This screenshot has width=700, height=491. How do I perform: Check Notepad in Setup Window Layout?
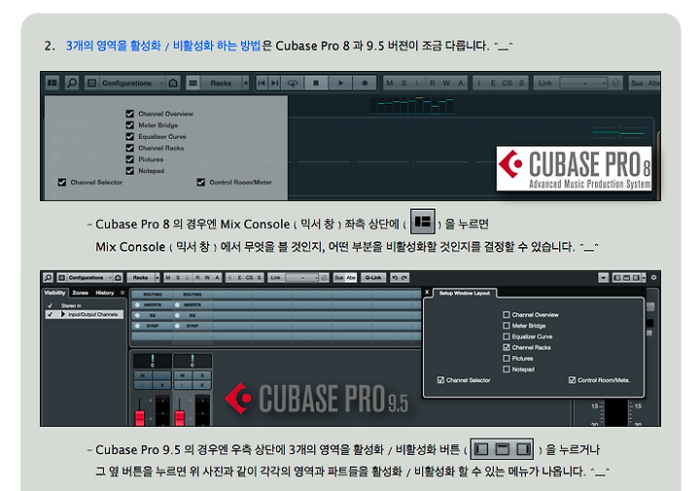pos(507,369)
